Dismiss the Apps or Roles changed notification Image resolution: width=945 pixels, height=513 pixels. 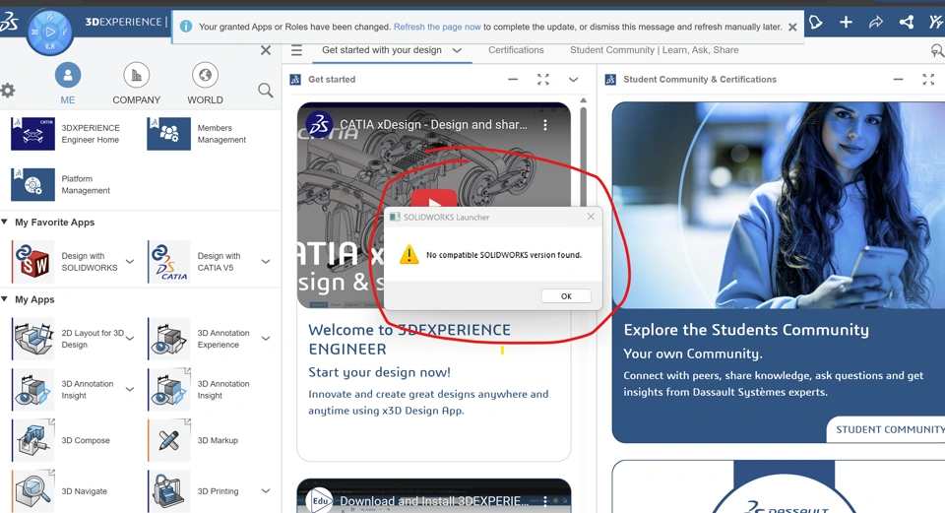click(792, 28)
